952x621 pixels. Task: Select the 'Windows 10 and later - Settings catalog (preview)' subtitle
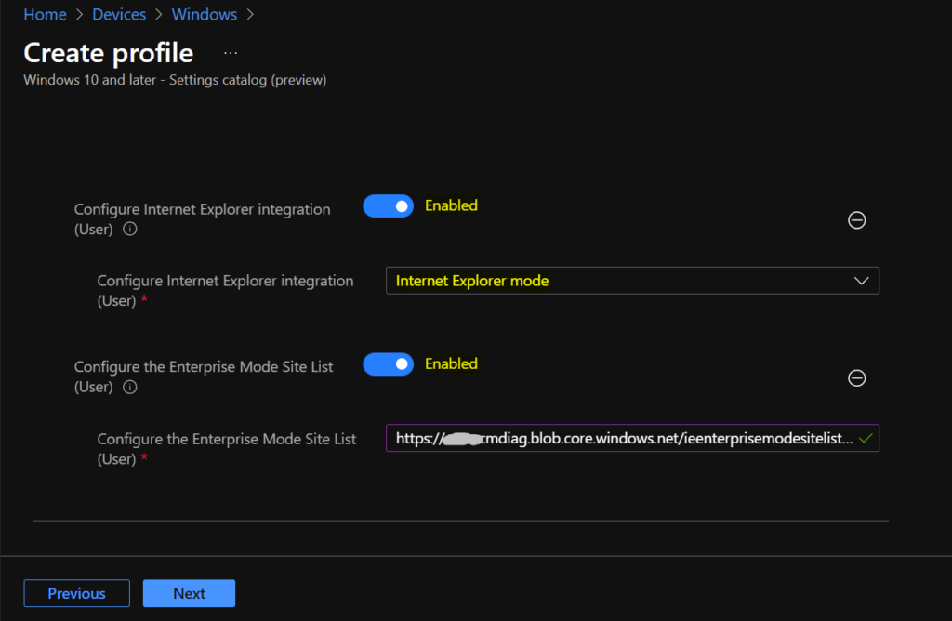pos(175,80)
